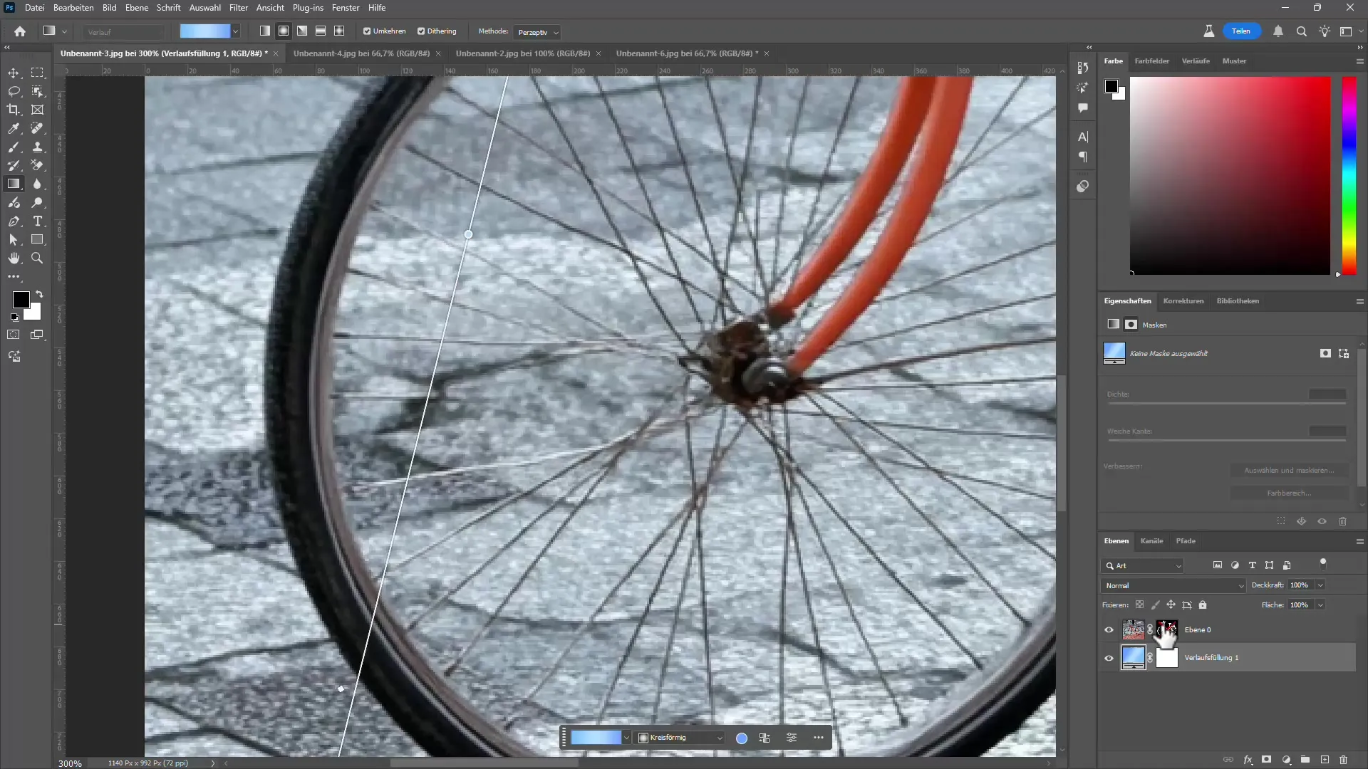Select the Rectangular Marquee tool

(x=37, y=73)
